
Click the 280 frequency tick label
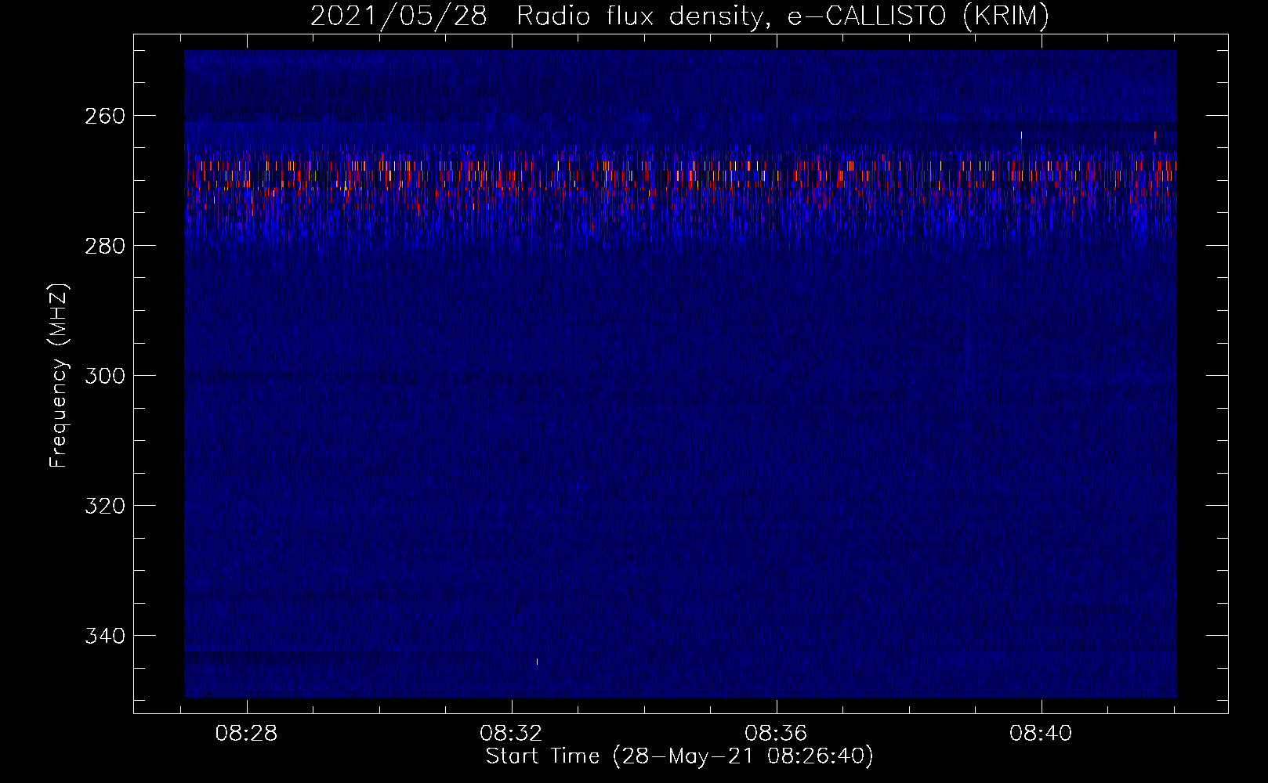[105, 246]
